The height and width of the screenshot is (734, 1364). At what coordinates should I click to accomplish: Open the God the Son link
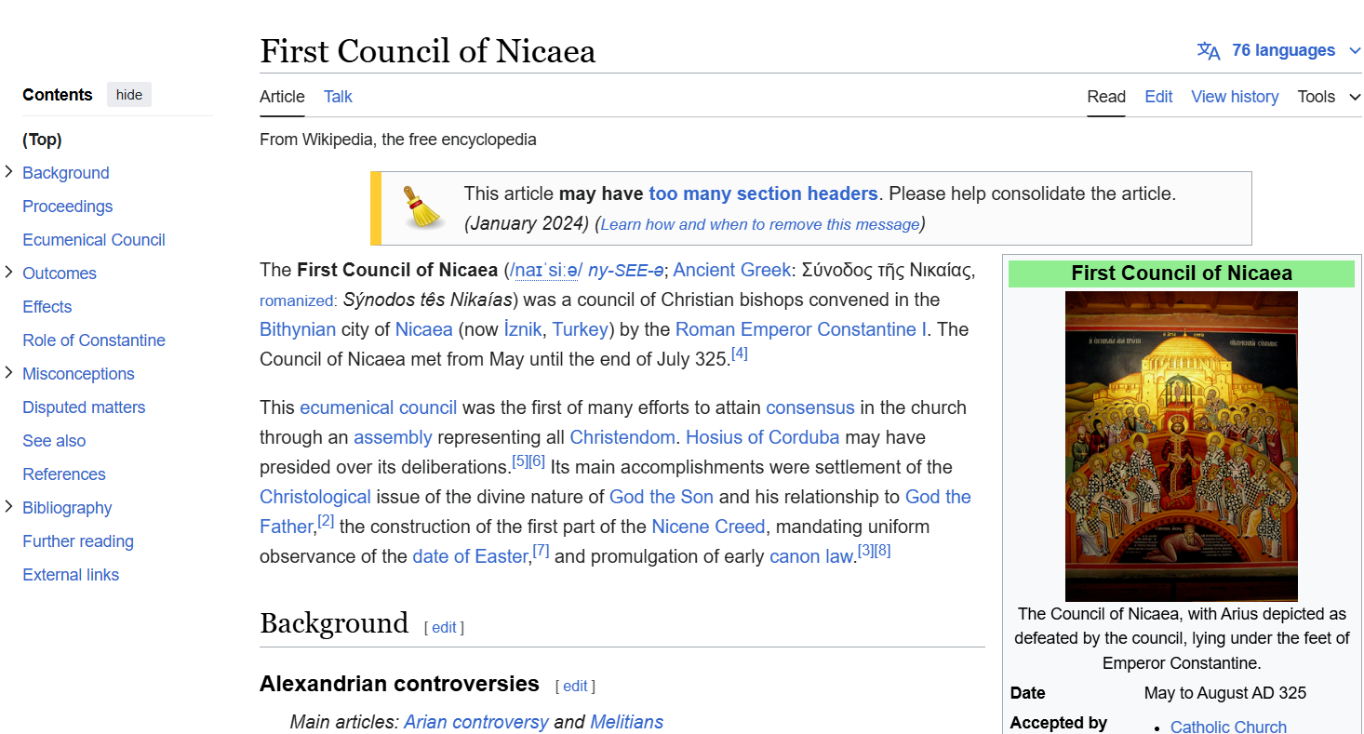point(662,497)
